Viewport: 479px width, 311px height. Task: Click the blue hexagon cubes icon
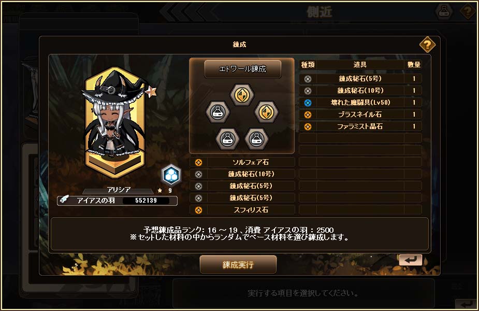[171, 175]
